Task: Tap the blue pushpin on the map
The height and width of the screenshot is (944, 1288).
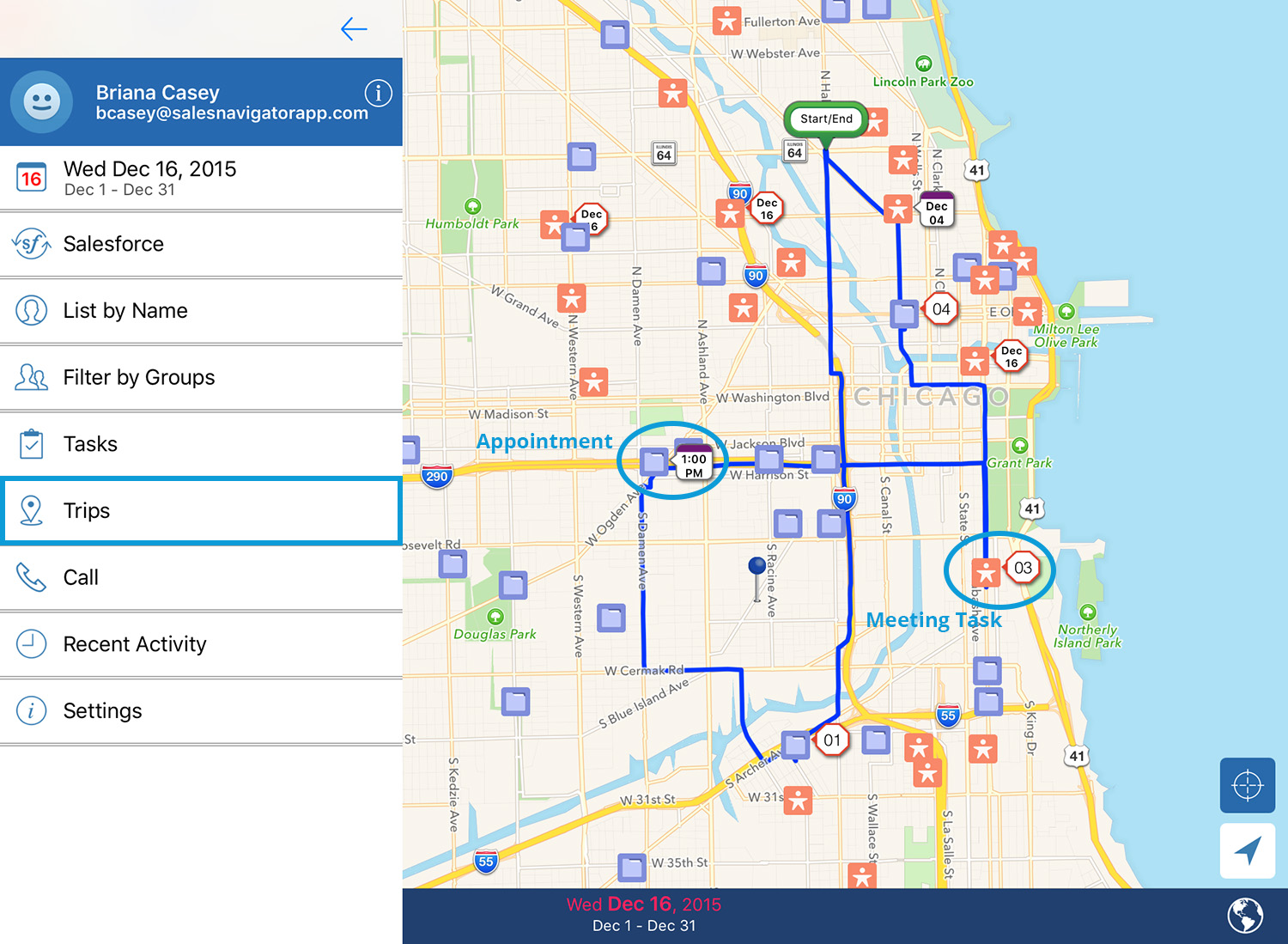Action: (x=756, y=567)
